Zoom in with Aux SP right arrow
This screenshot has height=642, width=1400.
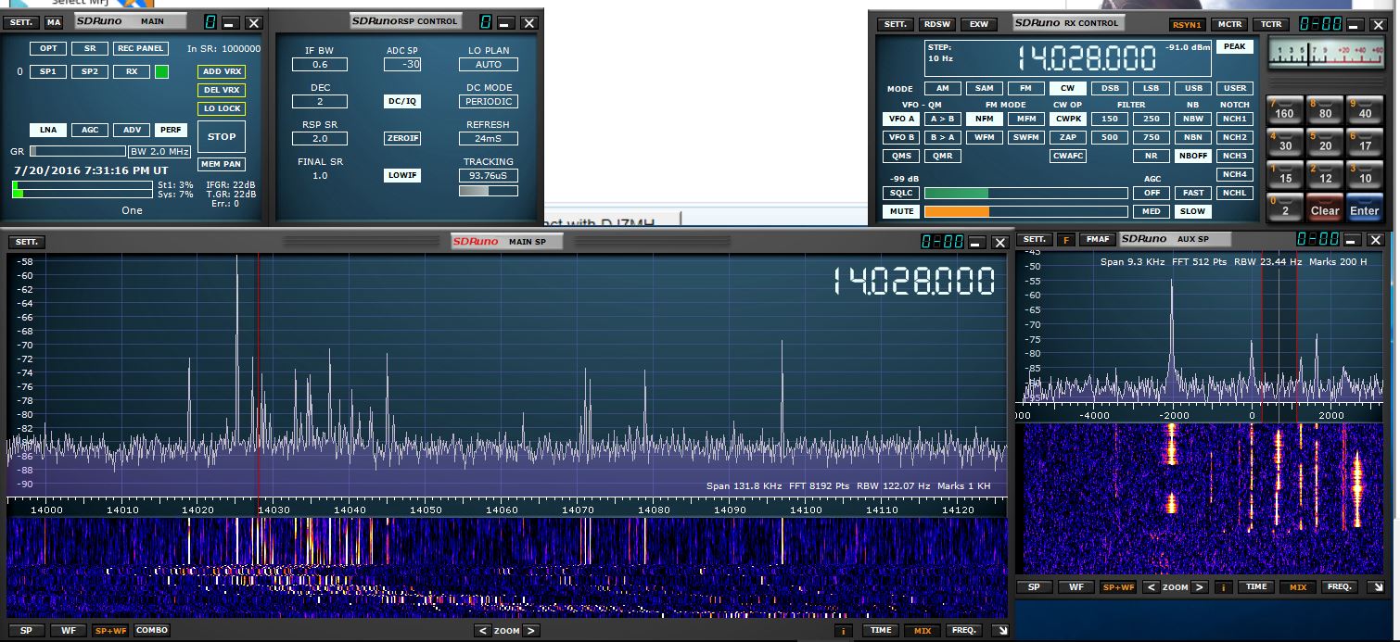click(1199, 587)
